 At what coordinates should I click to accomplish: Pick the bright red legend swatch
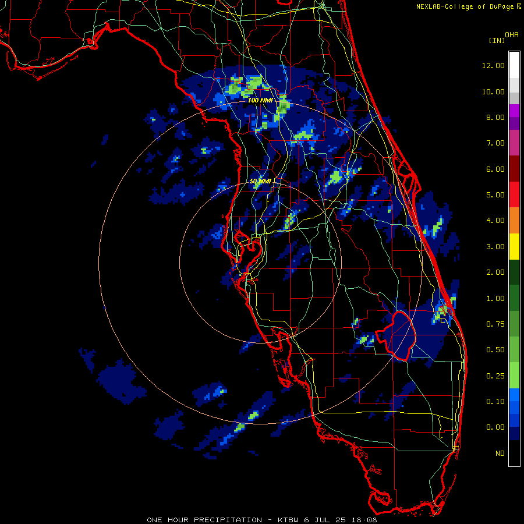(x=514, y=194)
